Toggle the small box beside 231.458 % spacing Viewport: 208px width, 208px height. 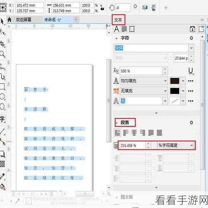pyautogui.click(x=154, y=145)
